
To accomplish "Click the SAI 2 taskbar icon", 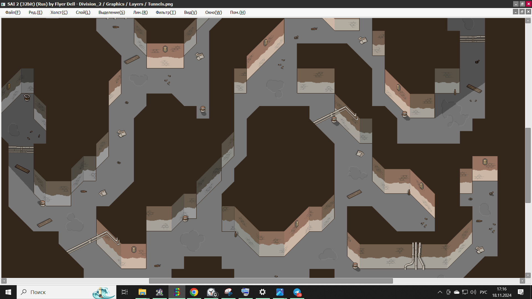I will [x=177, y=292].
